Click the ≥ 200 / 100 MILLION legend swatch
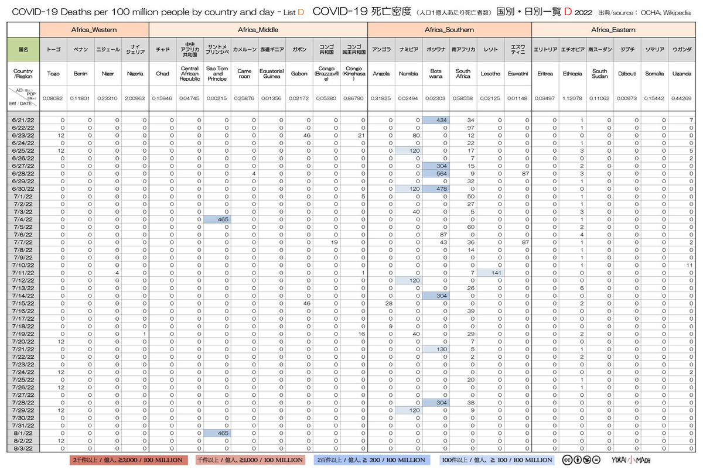Screen dimensions: 703x470 click(x=371, y=460)
